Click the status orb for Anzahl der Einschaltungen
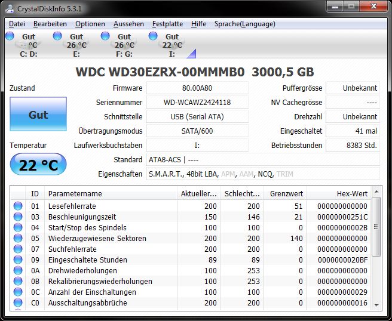392x321 pixels. [18, 292]
